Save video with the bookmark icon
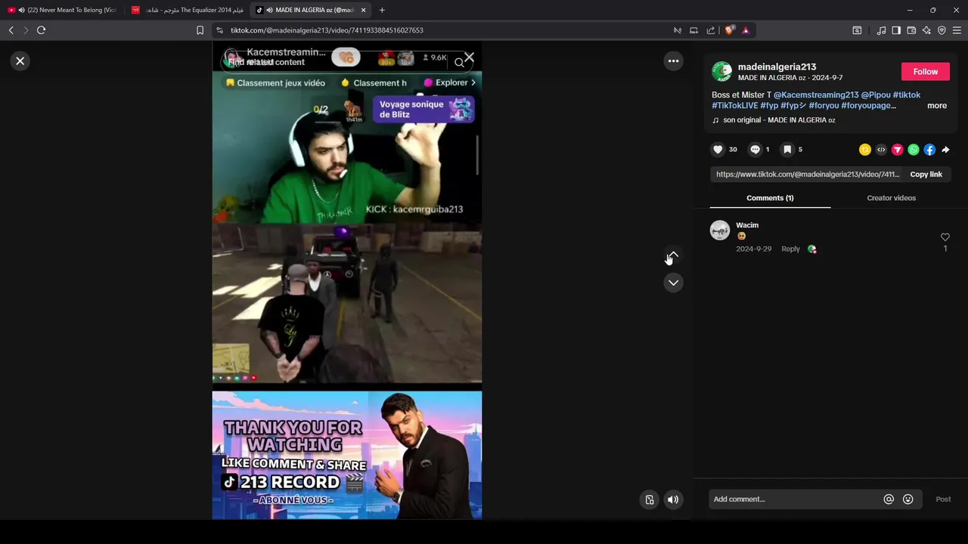This screenshot has height=544, width=968. pyautogui.click(x=787, y=150)
